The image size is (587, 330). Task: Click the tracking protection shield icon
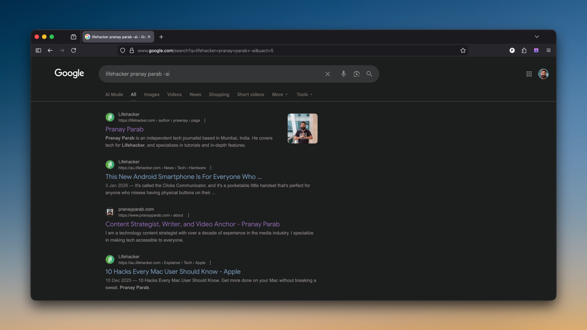tap(123, 50)
